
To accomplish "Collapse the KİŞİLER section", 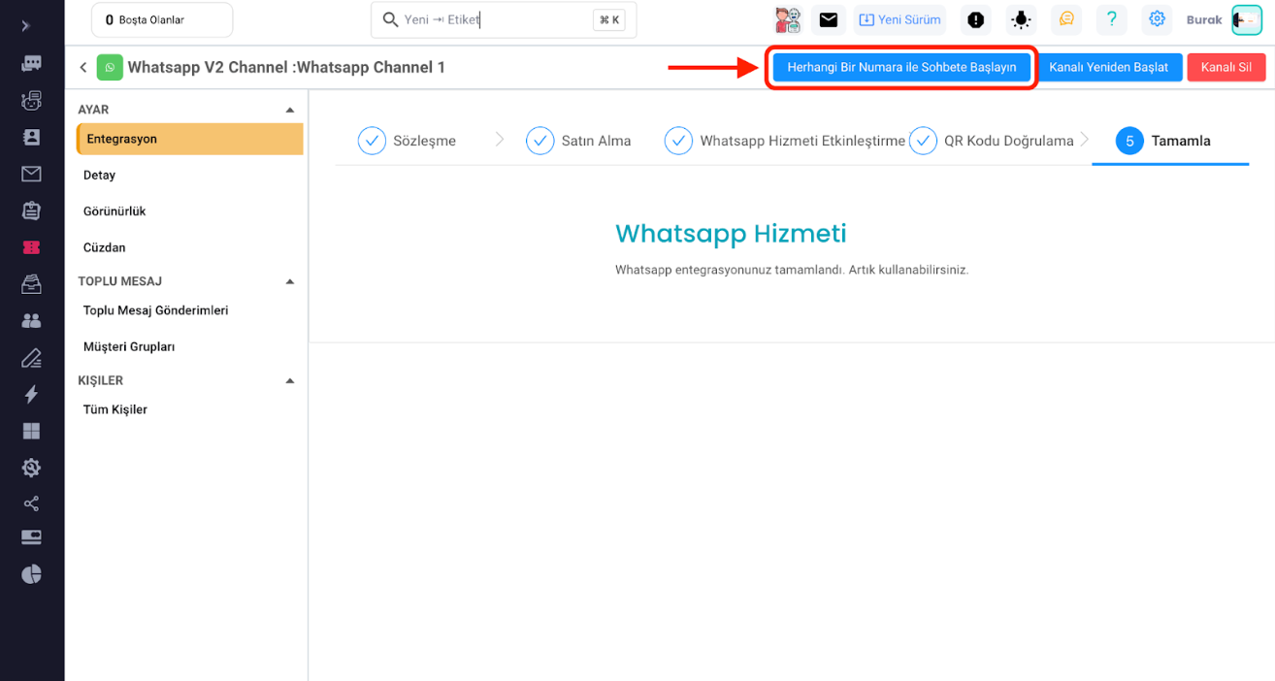I will click(290, 380).
